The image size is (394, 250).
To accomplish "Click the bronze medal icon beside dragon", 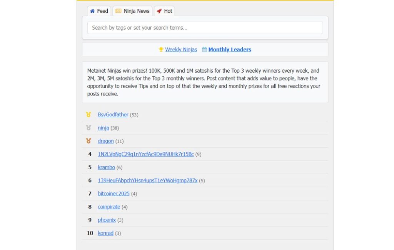I will pos(88,141).
